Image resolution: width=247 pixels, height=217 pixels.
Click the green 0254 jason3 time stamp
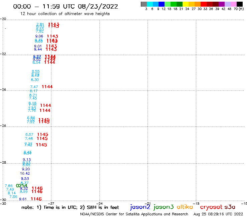coord(22,186)
